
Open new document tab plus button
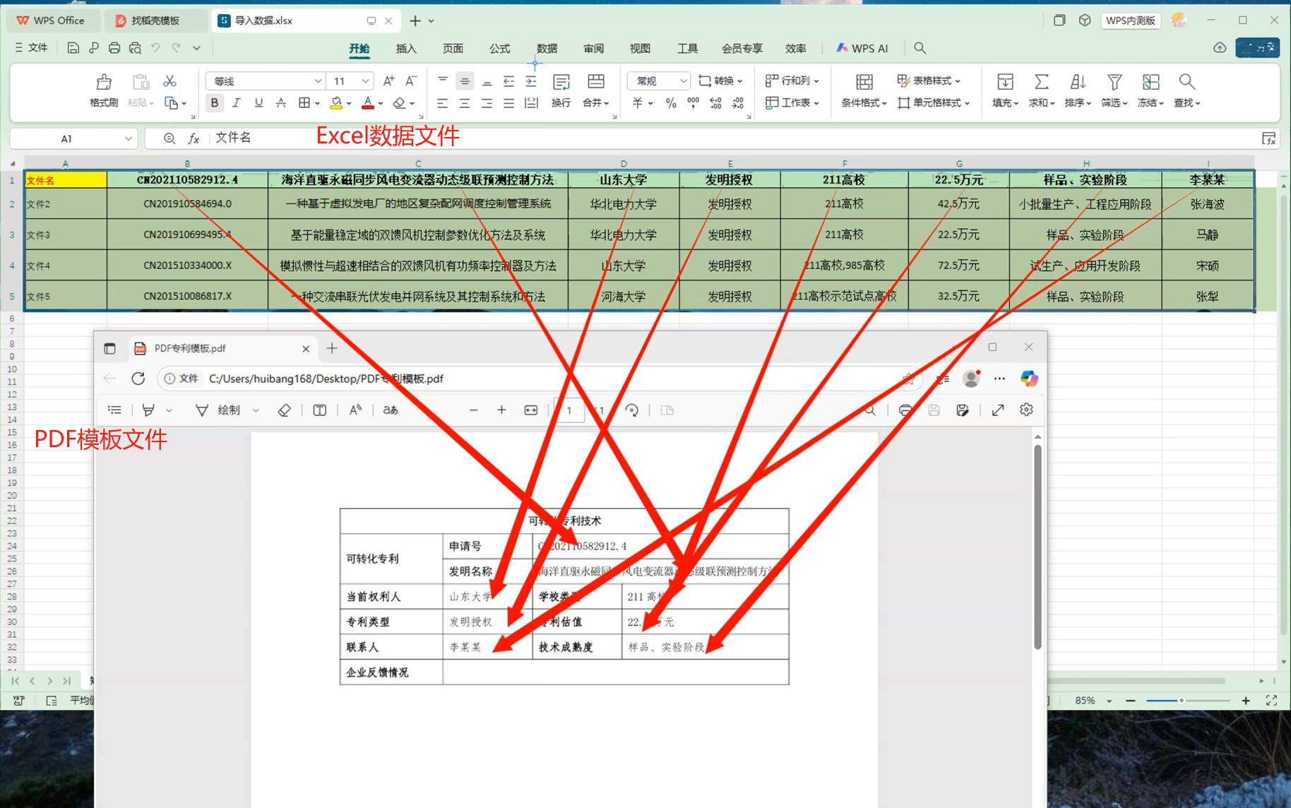pyautogui.click(x=415, y=20)
